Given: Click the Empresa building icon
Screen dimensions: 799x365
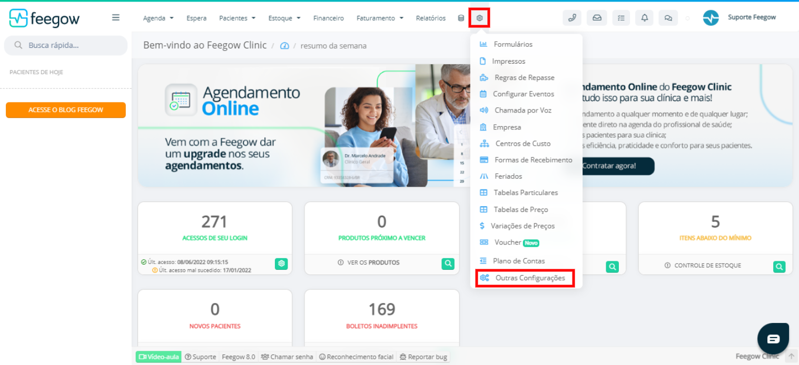Looking at the screenshot, I should click(483, 127).
